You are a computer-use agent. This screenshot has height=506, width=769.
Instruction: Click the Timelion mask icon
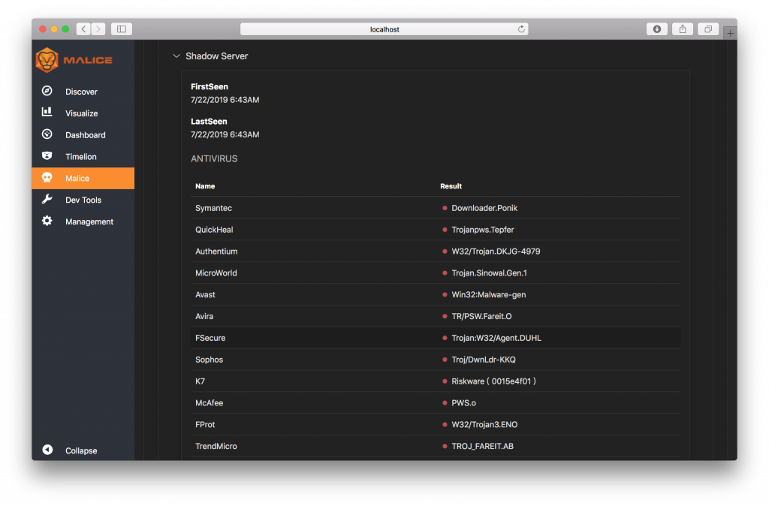click(x=47, y=156)
